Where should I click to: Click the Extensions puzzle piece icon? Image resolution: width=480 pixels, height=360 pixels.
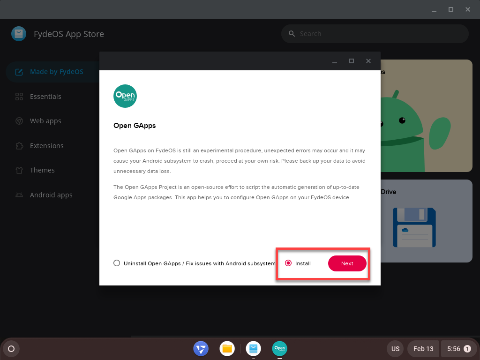click(x=19, y=146)
